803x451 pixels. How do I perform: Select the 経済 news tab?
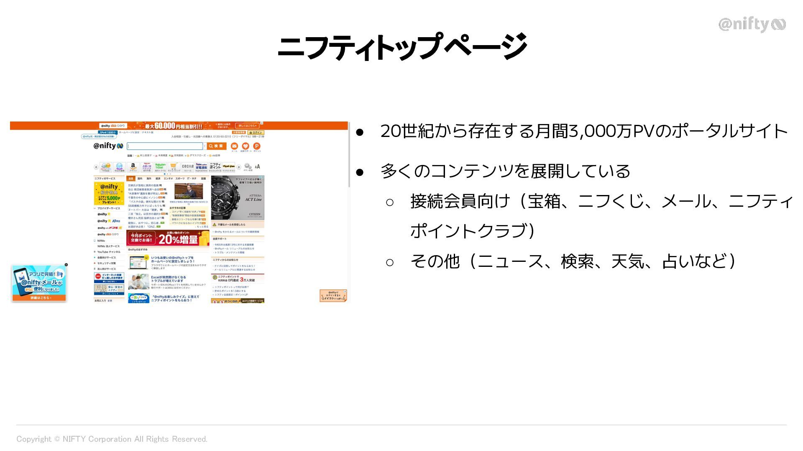[158, 178]
